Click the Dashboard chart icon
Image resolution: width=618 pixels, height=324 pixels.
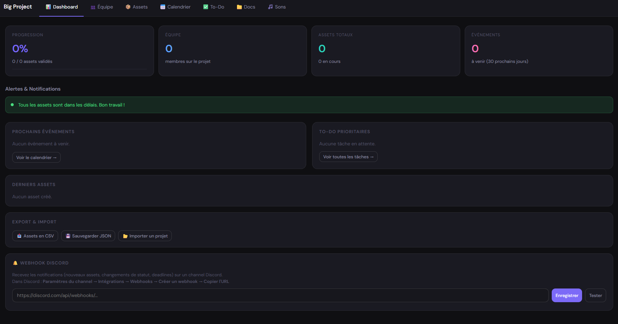coord(48,7)
